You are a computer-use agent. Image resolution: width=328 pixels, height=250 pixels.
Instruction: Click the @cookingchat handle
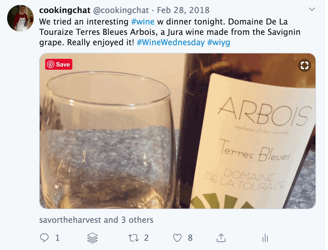(x=121, y=10)
